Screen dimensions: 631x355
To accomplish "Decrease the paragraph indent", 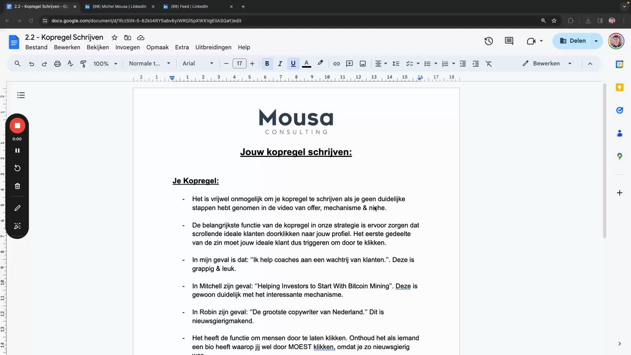I will point(463,64).
